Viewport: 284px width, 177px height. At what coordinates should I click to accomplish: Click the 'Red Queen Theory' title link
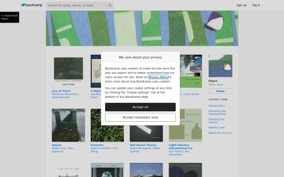click(143, 145)
